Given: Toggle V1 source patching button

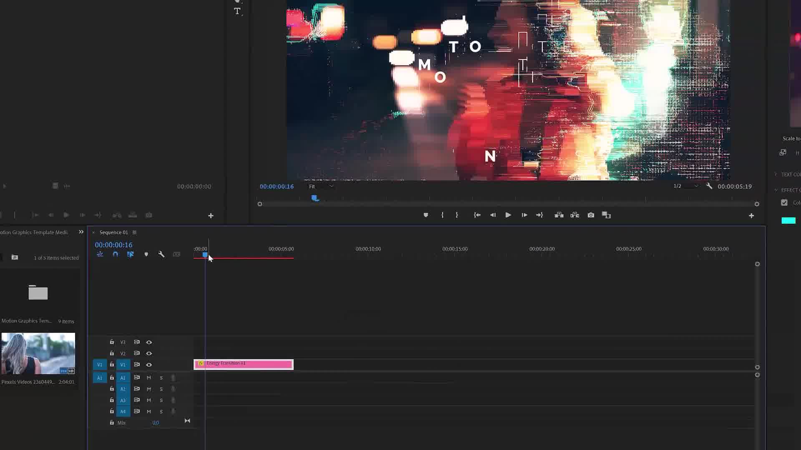Looking at the screenshot, I should click(x=100, y=365).
